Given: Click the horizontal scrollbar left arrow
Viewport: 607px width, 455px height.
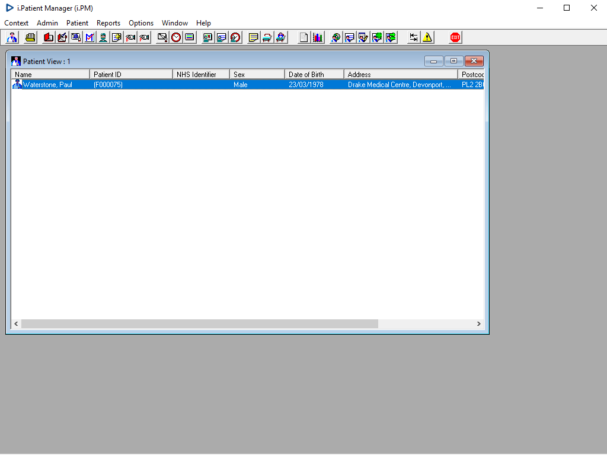Looking at the screenshot, I should (16, 324).
